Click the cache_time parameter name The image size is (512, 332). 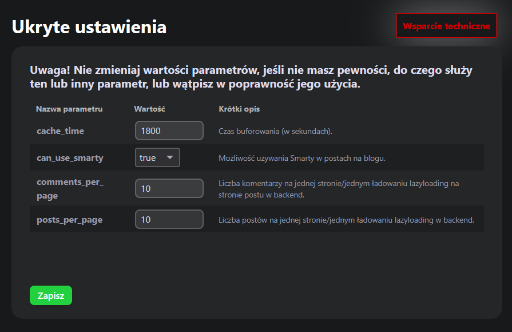[60, 131]
